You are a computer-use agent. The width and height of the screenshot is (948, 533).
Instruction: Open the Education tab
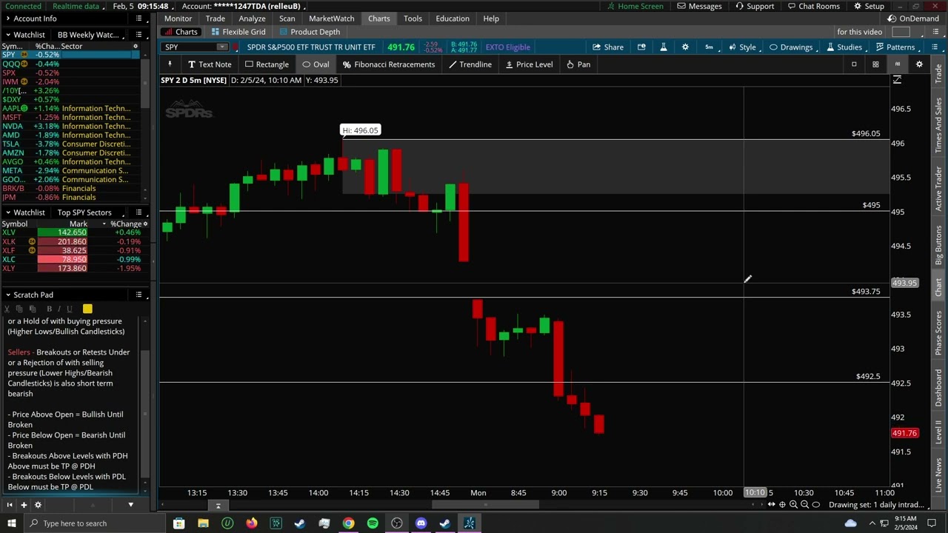coord(453,19)
